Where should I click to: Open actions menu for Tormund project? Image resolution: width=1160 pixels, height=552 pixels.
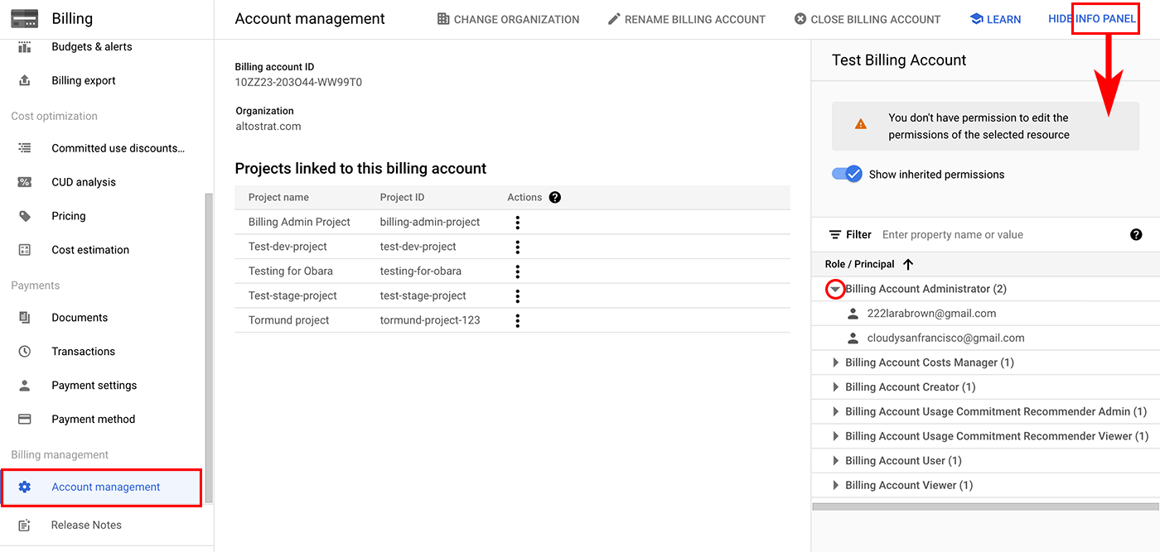[x=517, y=319]
